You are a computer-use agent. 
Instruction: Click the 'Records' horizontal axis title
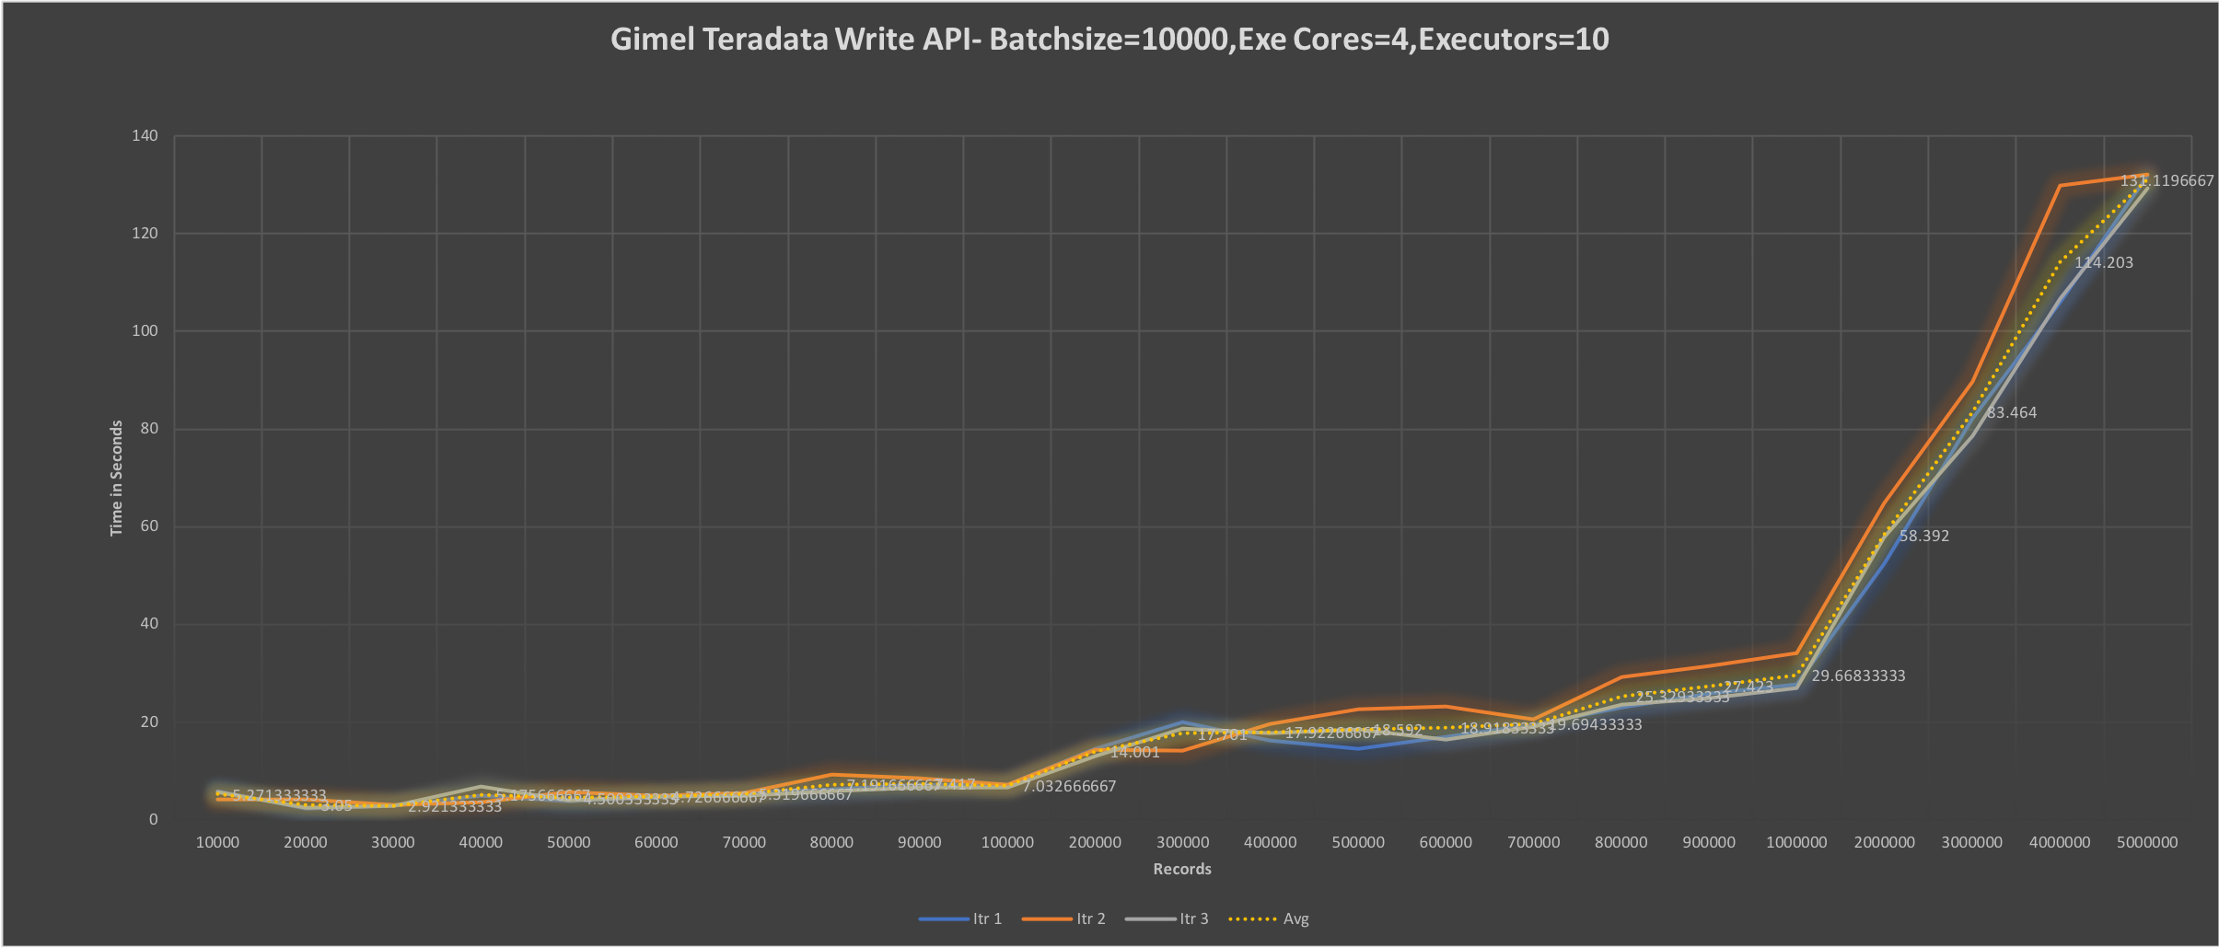(1182, 869)
